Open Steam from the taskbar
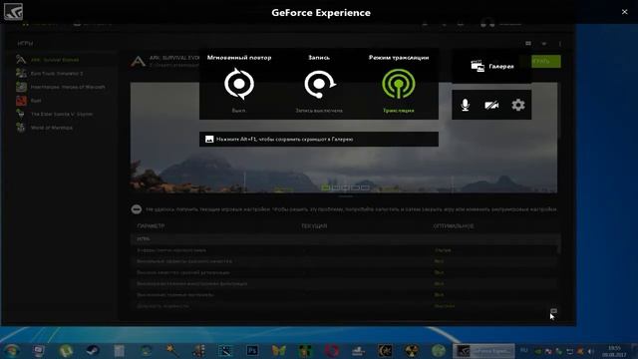 (93, 350)
